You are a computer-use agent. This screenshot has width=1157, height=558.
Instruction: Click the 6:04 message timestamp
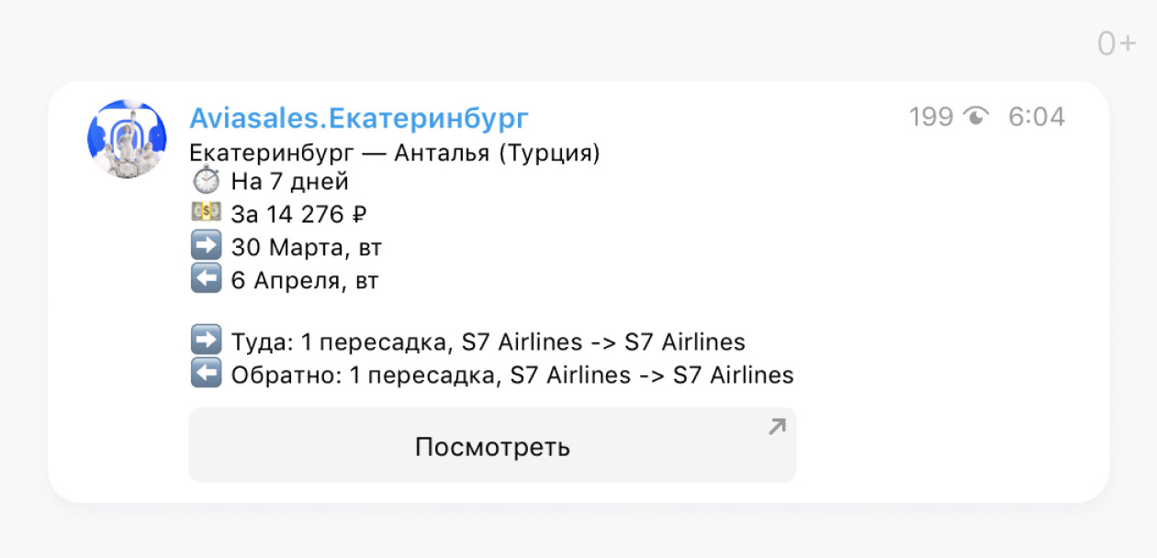[1037, 117]
